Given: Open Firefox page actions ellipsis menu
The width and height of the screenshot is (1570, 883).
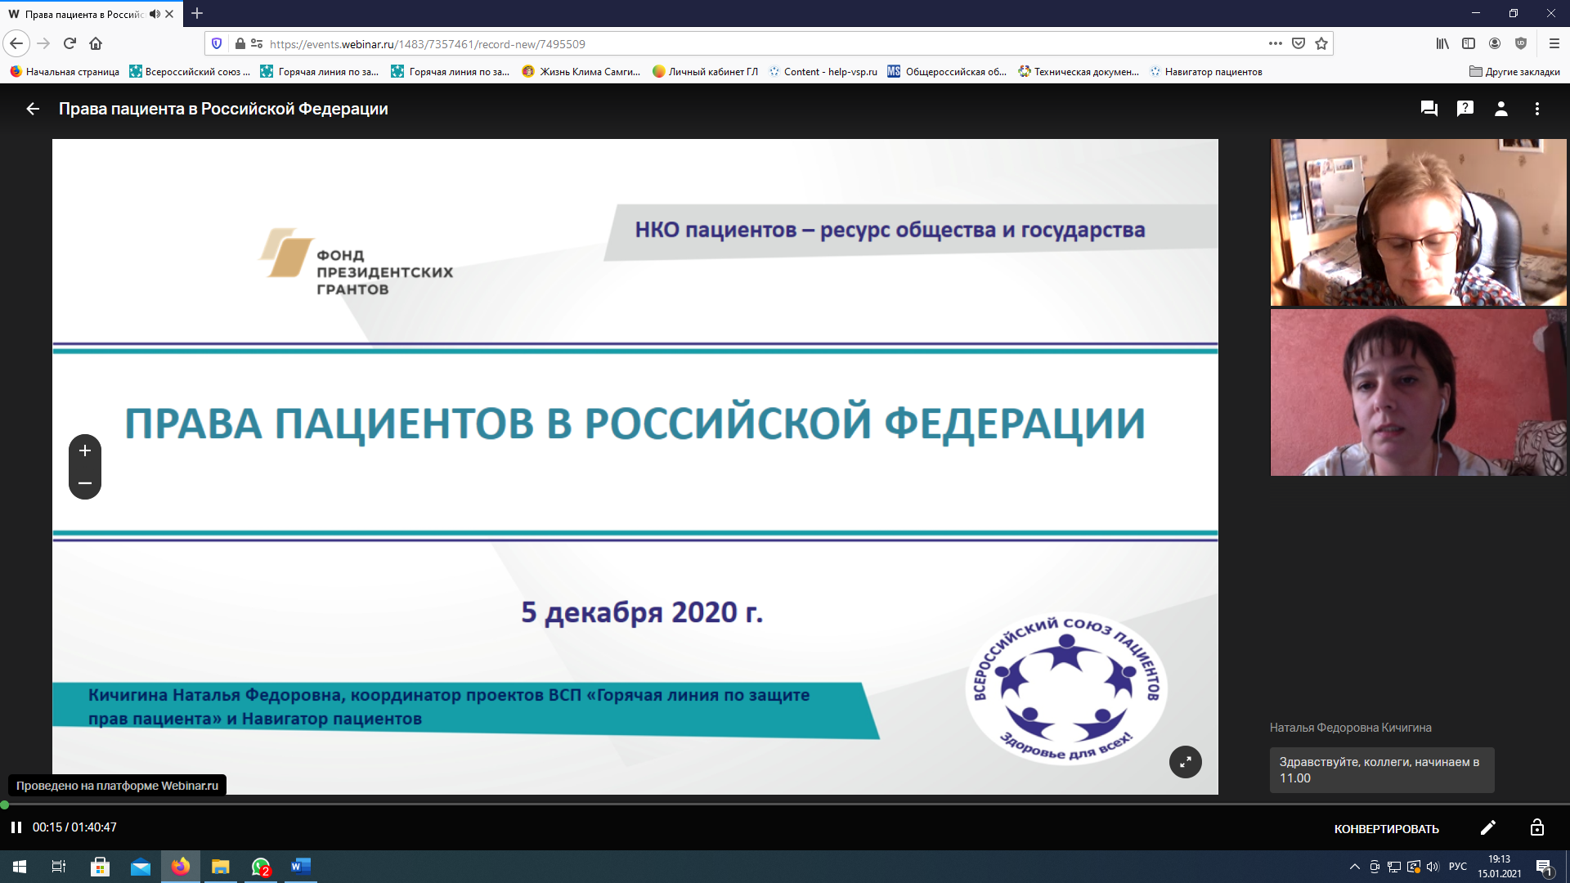Looking at the screenshot, I should point(1275,43).
